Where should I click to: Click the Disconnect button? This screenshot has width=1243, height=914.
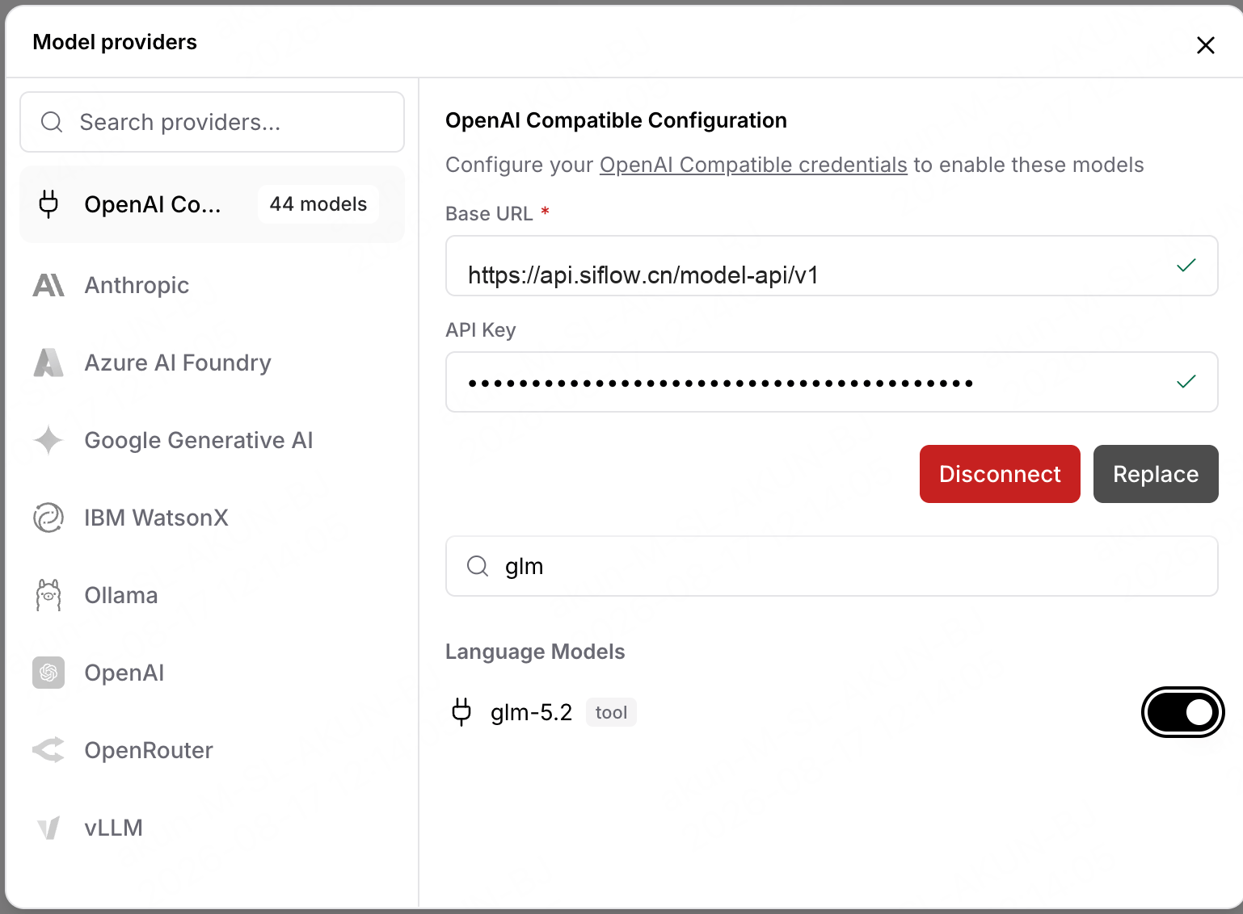(x=1000, y=474)
